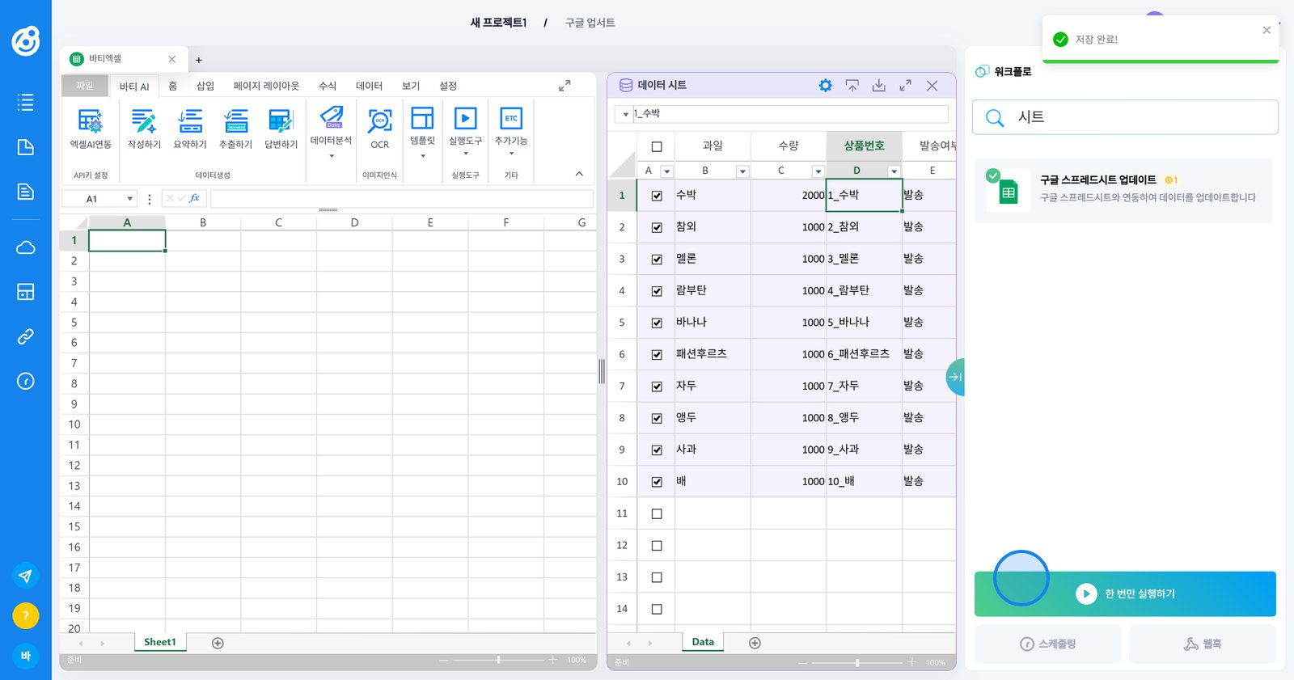
Task: Collapse the ribbon with the chevron
Action: tap(579, 174)
